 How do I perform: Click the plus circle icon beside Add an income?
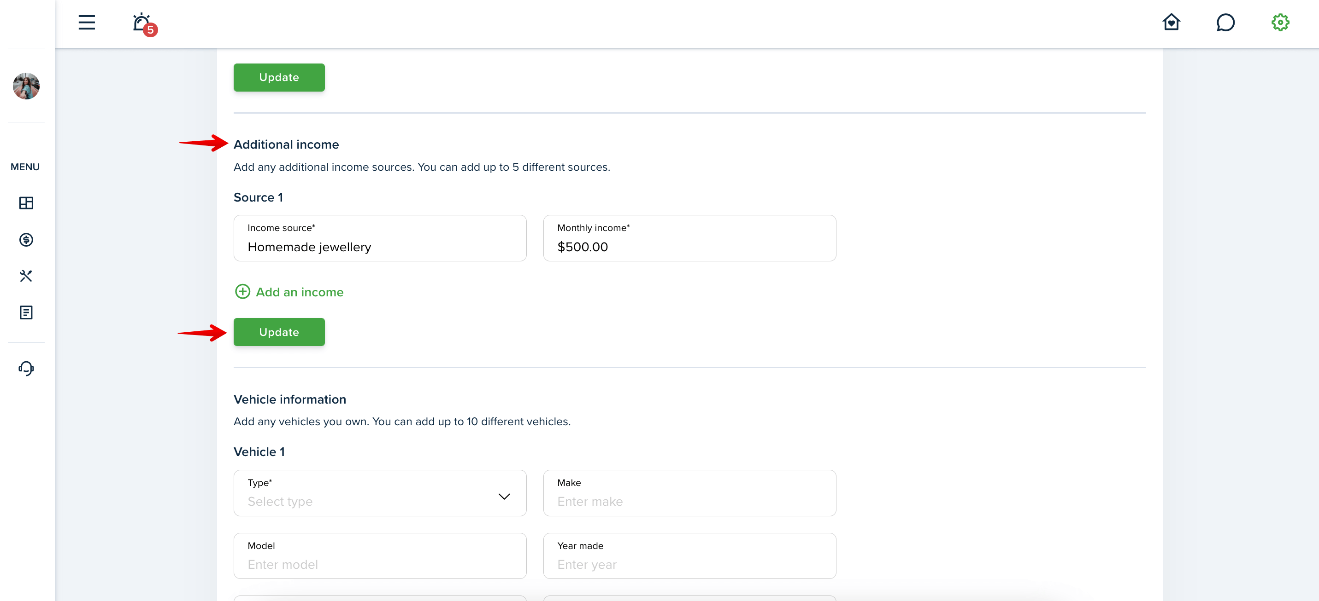[x=242, y=292]
